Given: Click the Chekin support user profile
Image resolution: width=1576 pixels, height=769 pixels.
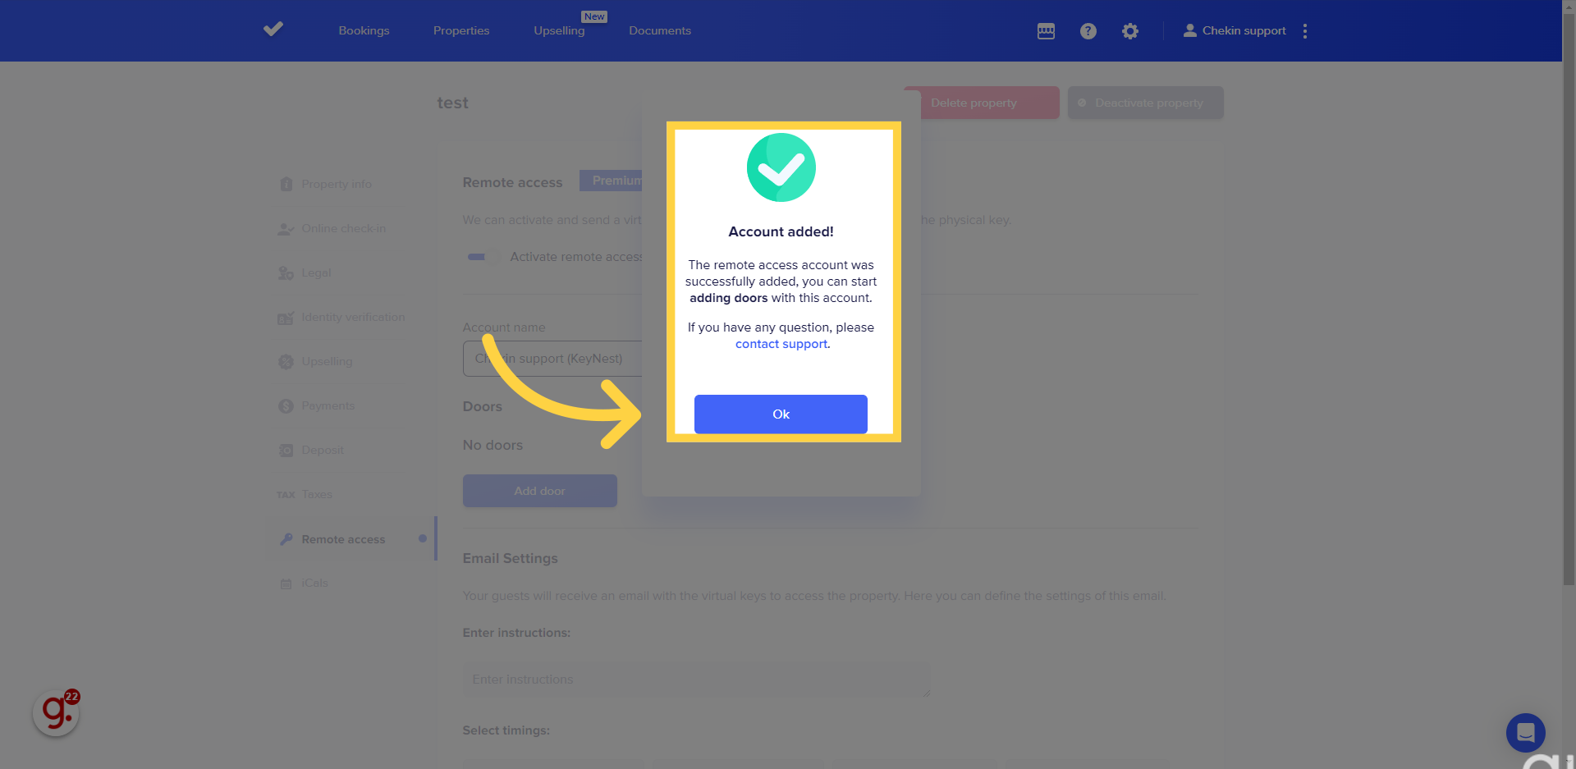Looking at the screenshot, I should 1235,31.
